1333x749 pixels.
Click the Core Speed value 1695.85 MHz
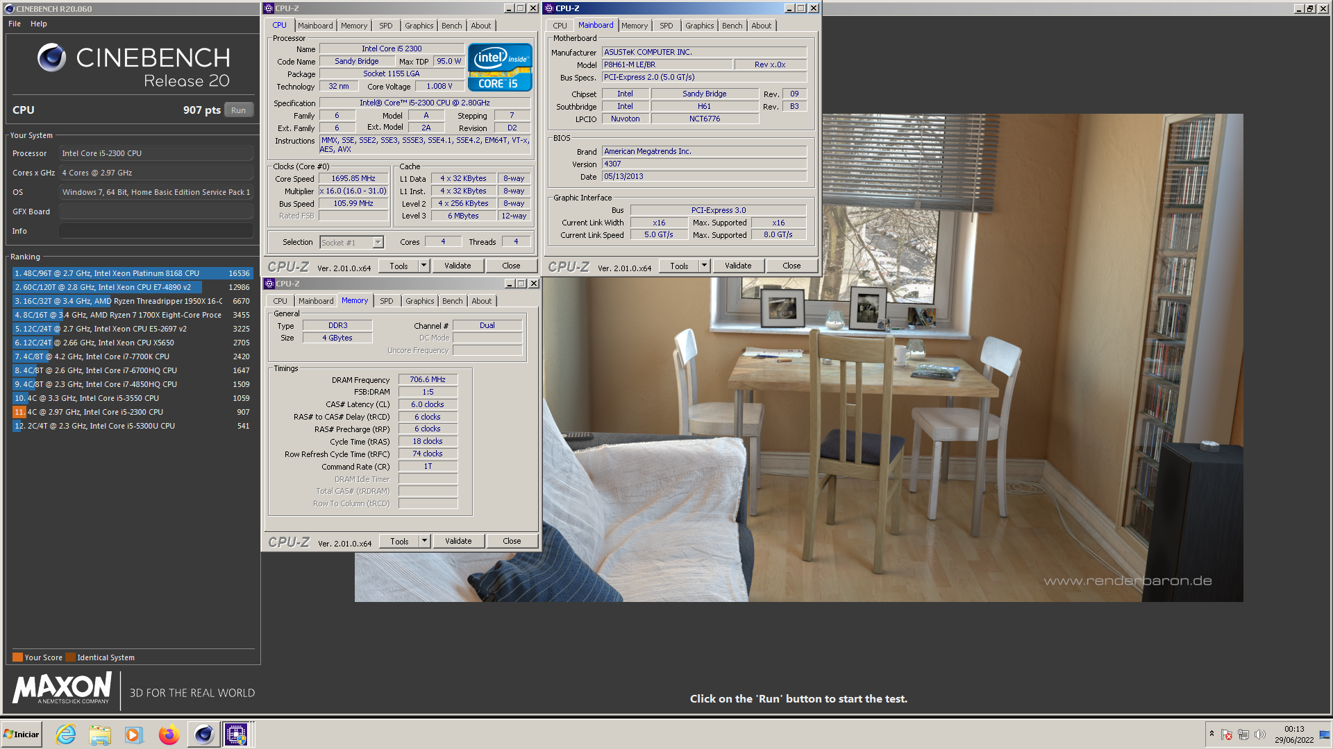(353, 178)
